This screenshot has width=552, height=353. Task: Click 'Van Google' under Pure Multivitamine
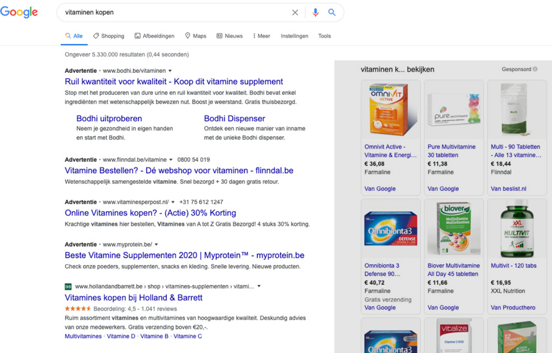coord(443,189)
